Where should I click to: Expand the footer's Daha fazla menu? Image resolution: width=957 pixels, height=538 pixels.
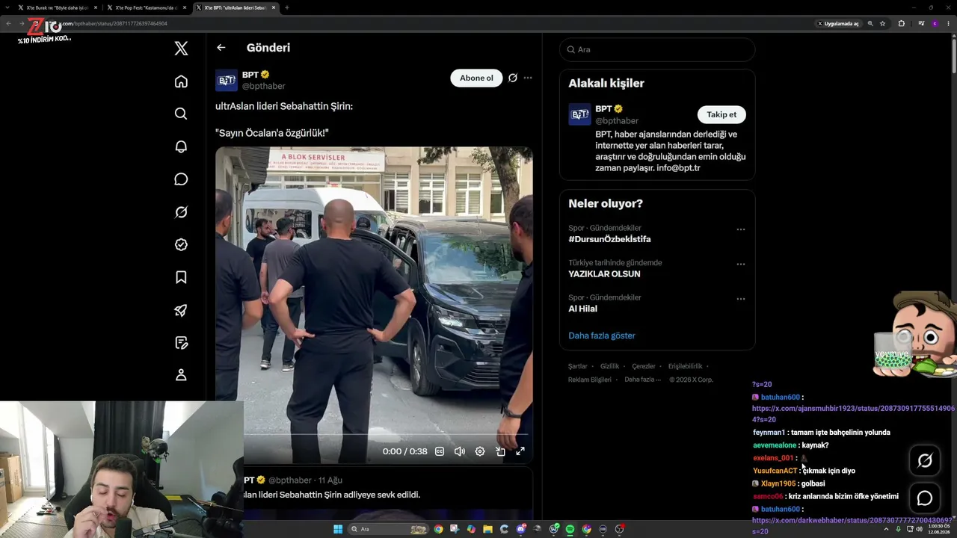pyautogui.click(x=642, y=380)
